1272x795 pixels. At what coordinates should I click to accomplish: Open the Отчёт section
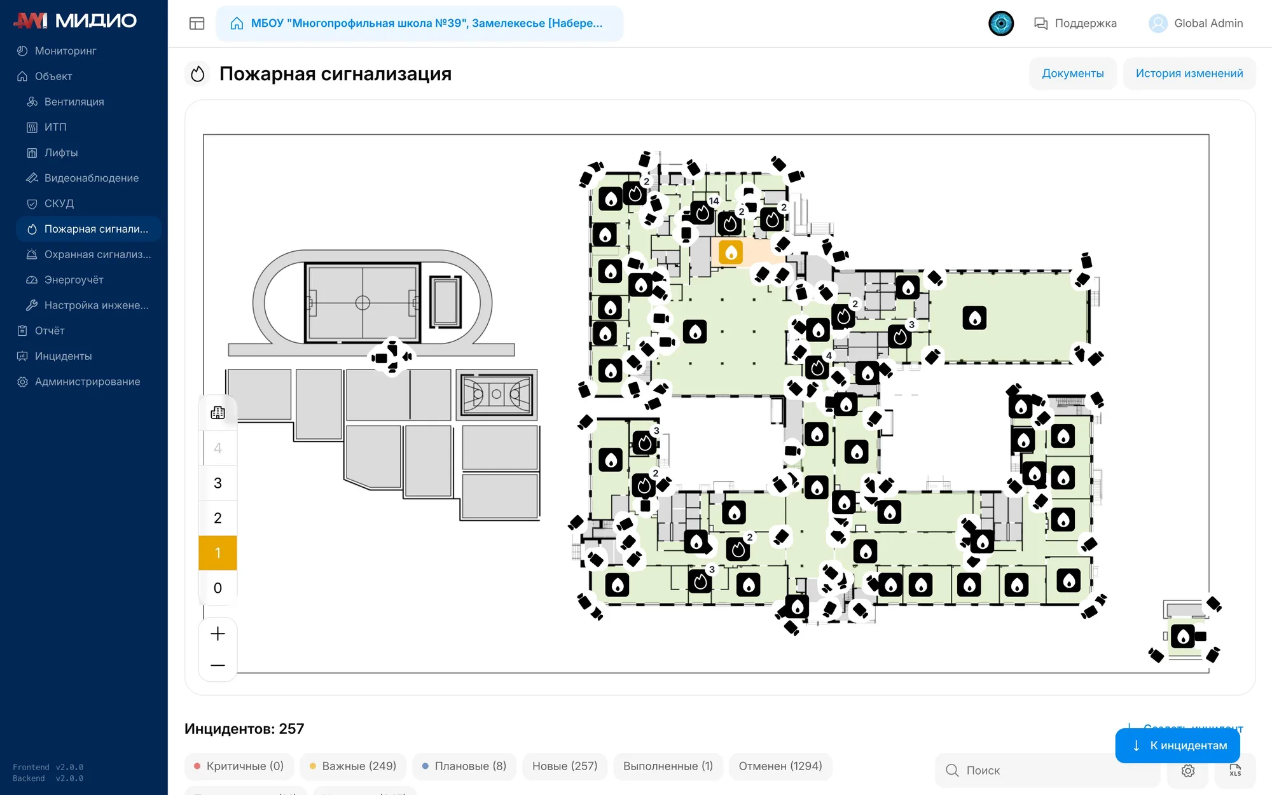point(50,331)
